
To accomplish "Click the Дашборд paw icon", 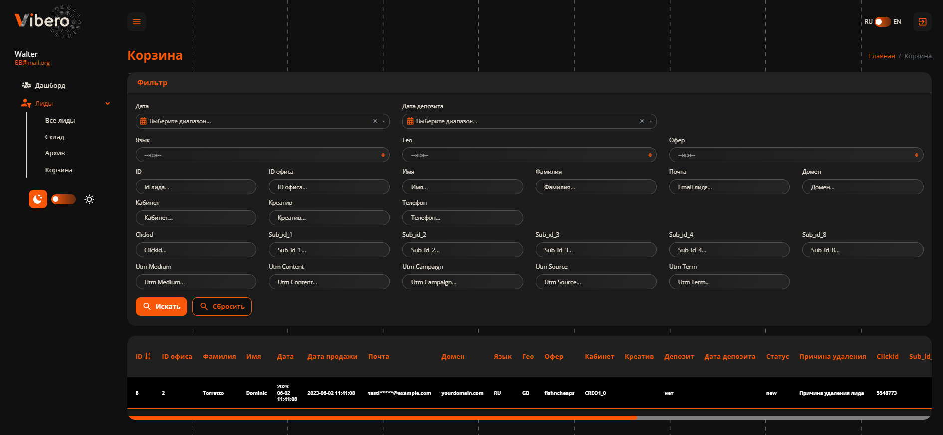I will (x=26, y=85).
